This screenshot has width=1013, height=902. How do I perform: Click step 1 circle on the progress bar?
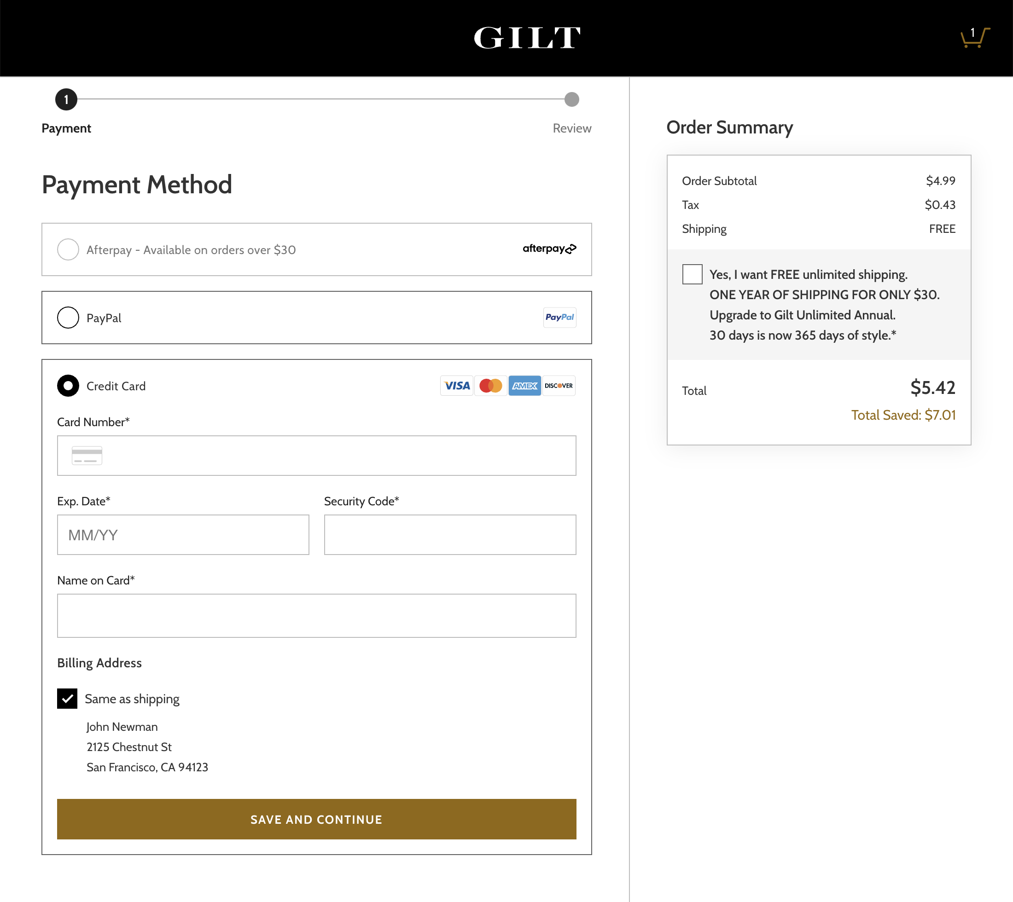(65, 99)
